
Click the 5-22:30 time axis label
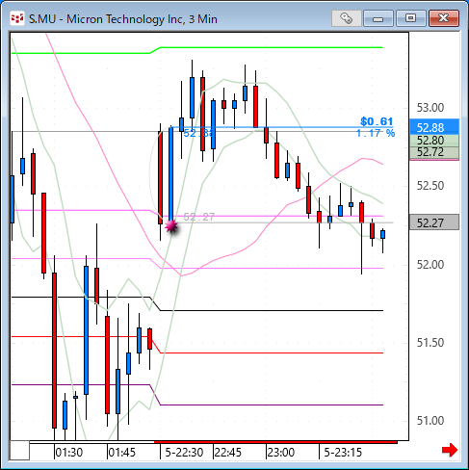click(184, 453)
